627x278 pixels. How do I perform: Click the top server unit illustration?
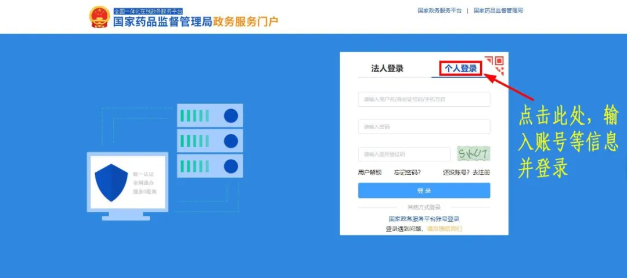(x=210, y=115)
